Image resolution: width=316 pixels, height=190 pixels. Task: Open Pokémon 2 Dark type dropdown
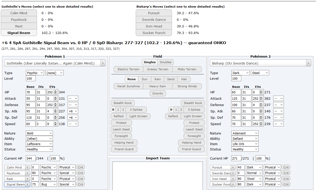tap(241, 73)
